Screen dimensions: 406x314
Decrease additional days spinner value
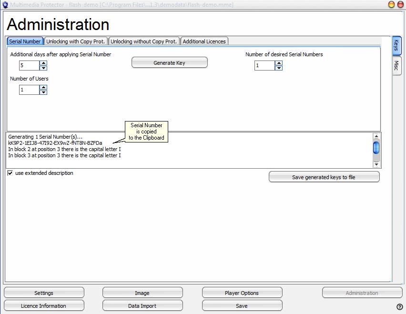click(x=43, y=68)
